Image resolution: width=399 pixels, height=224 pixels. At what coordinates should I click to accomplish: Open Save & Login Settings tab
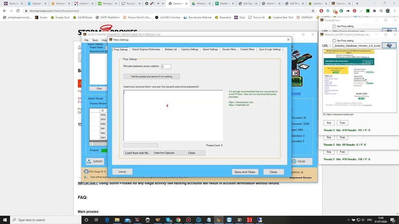click(270, 49)
